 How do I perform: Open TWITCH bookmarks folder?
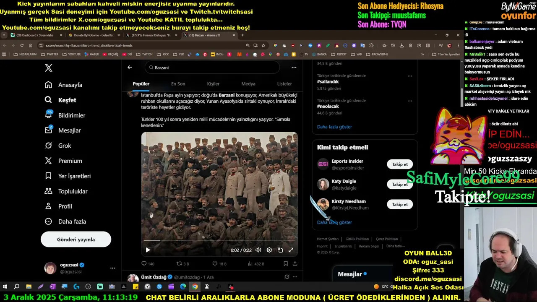144,54
